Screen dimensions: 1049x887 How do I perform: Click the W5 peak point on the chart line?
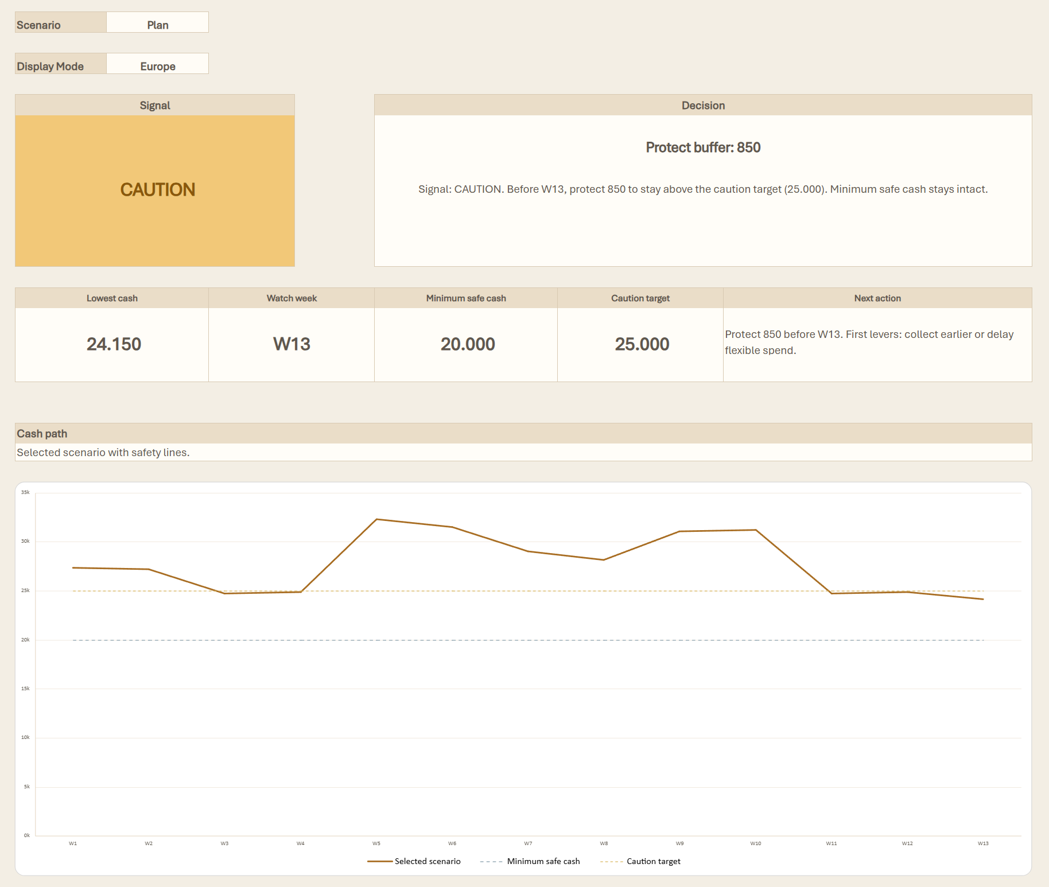(x=376, y=519)
